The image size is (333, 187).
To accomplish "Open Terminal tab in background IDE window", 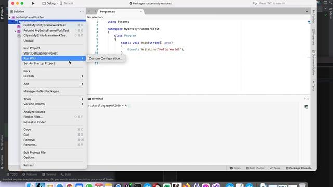I will 49,175.
